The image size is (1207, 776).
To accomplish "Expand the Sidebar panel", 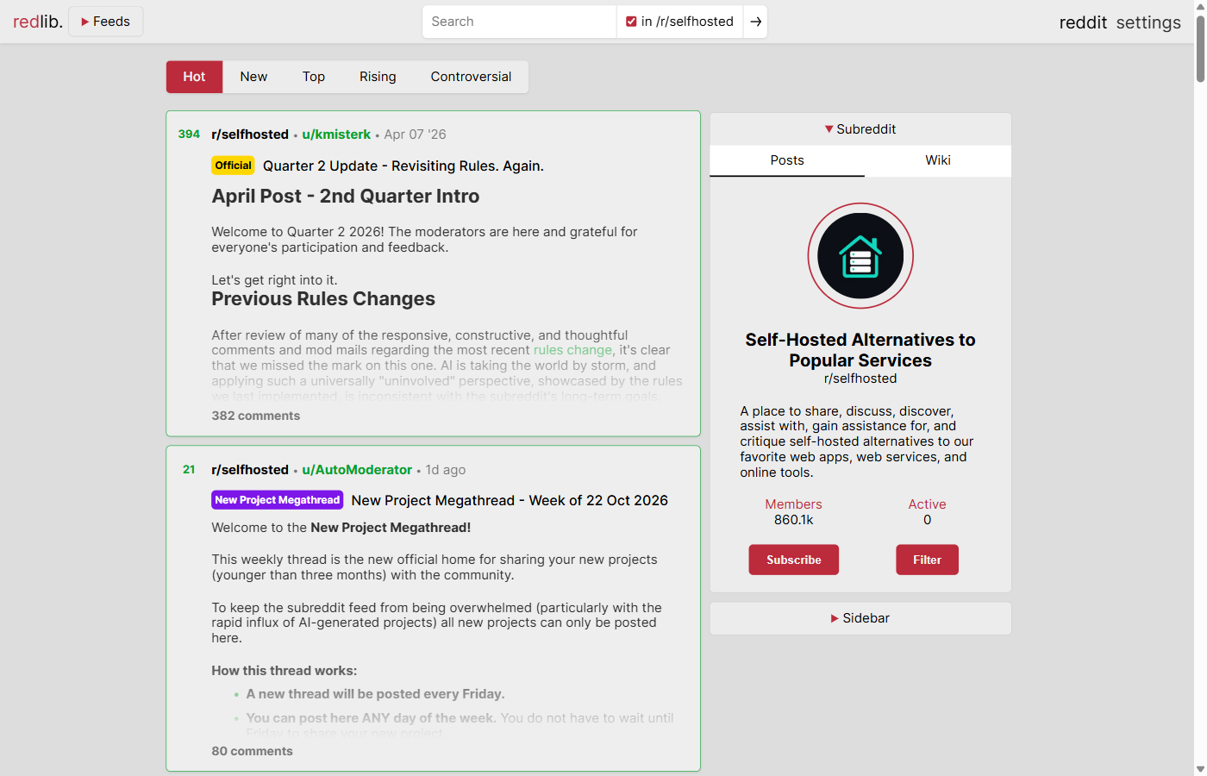I will [x=860, y=618].
